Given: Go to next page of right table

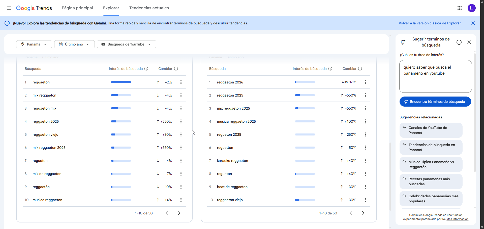Looking at the screenshot, I should click(x=363, y=213).
